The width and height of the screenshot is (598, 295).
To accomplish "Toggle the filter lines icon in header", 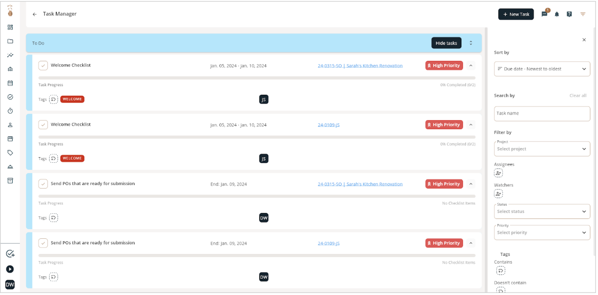I will [583, 14].
